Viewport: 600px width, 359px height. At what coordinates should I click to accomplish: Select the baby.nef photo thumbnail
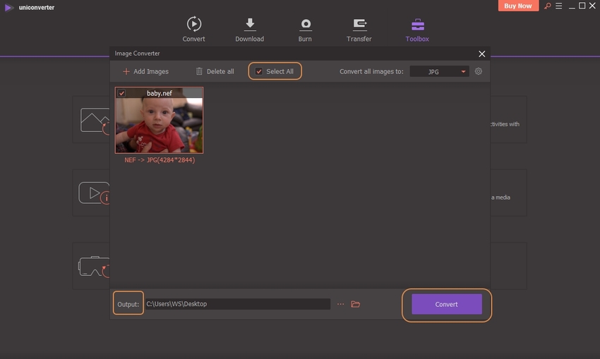tap(159, 125)
